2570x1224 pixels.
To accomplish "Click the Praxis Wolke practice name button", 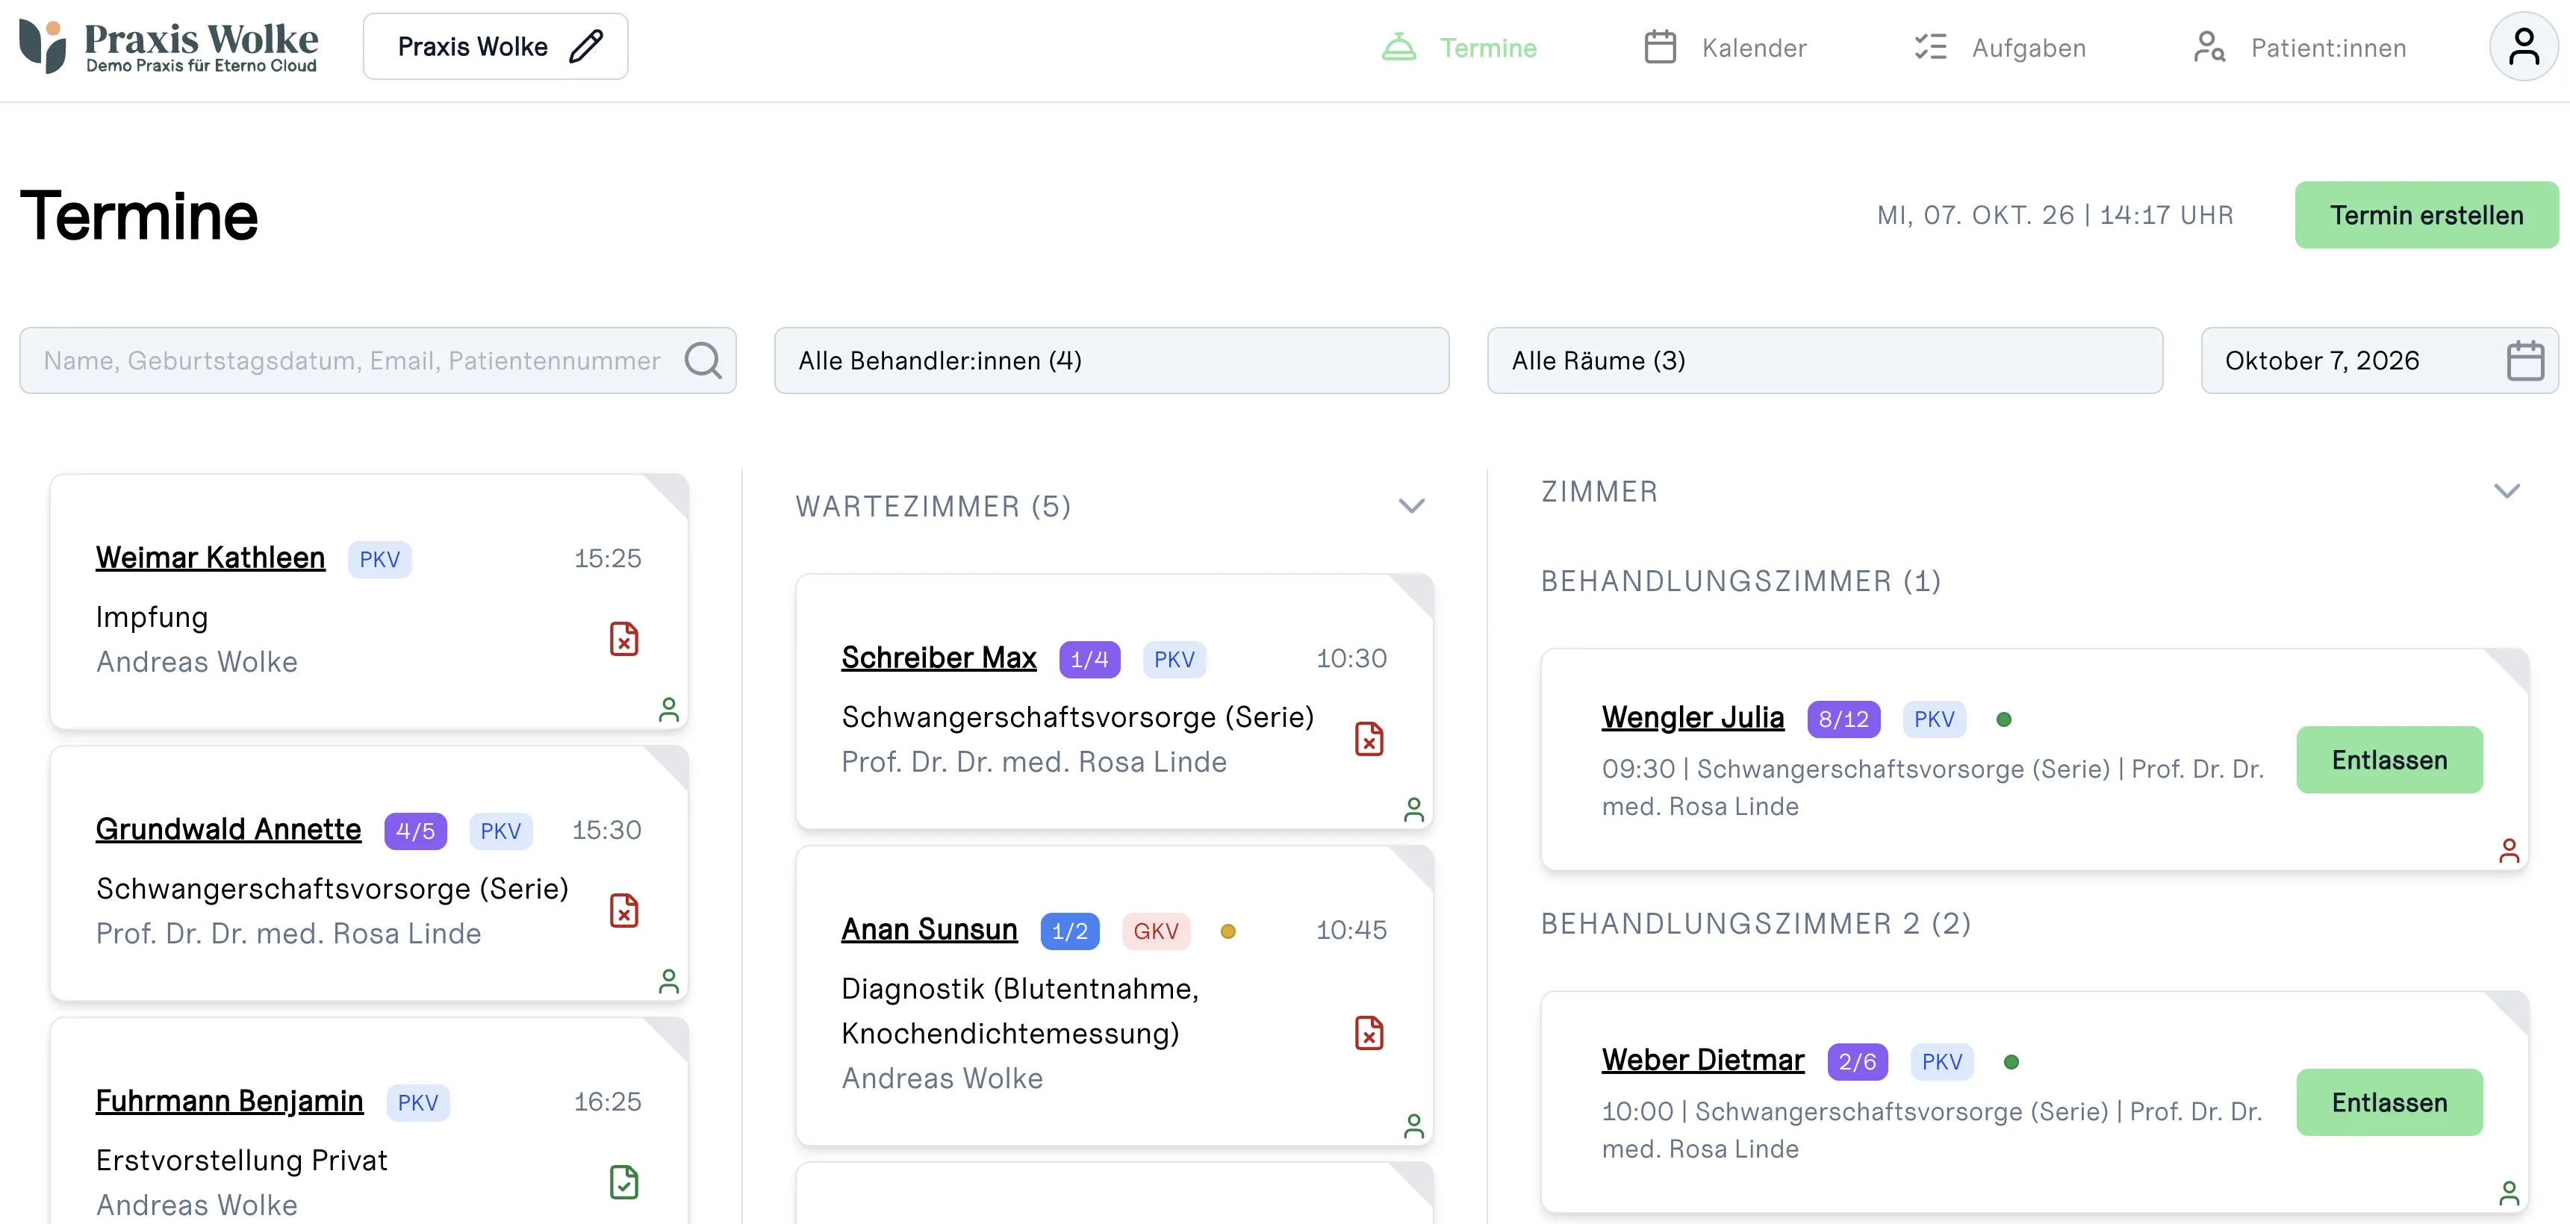I will (495, 46).
